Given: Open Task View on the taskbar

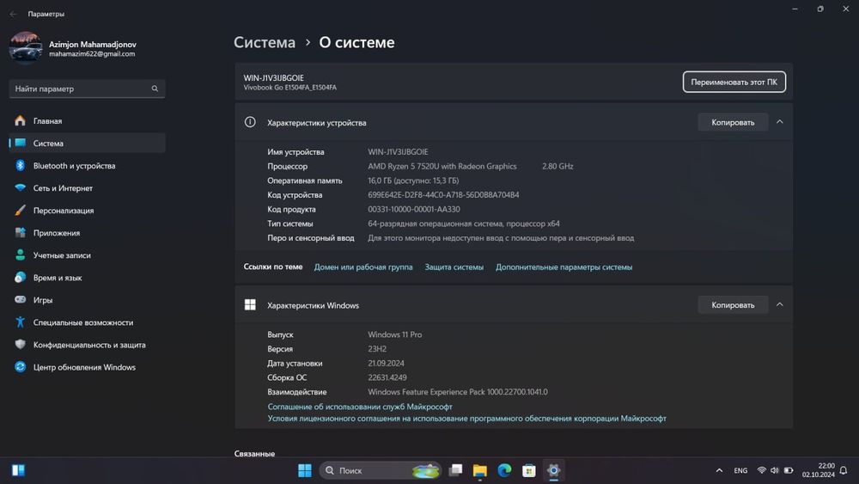Looking at the screenshot, I should pos(455,470).
